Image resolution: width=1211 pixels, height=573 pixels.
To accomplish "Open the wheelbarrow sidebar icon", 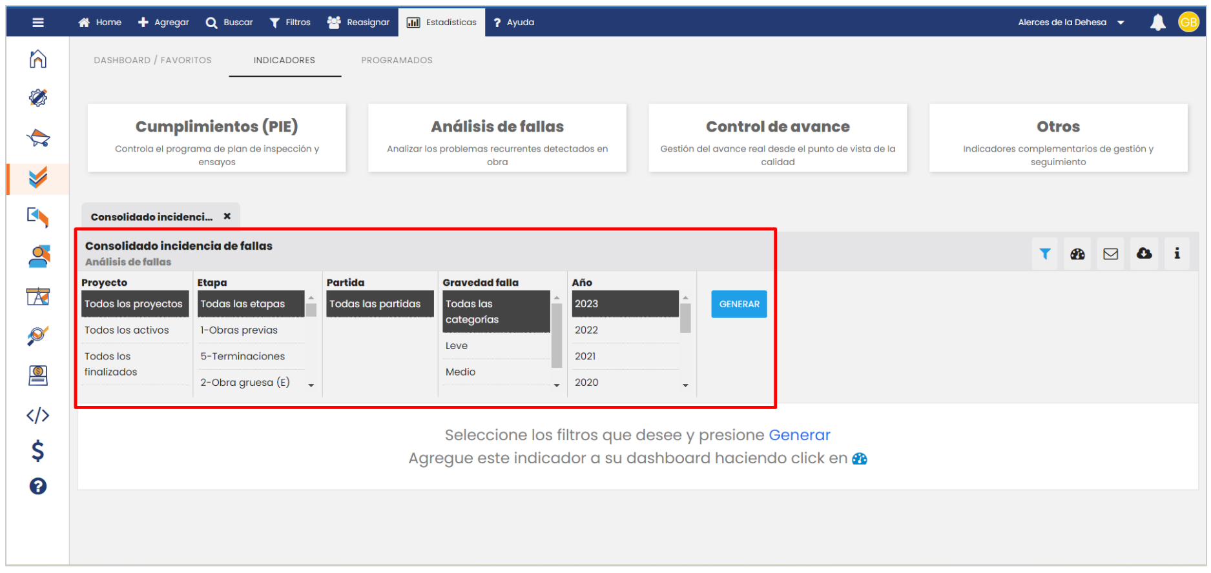I will [x=38, y=138].
